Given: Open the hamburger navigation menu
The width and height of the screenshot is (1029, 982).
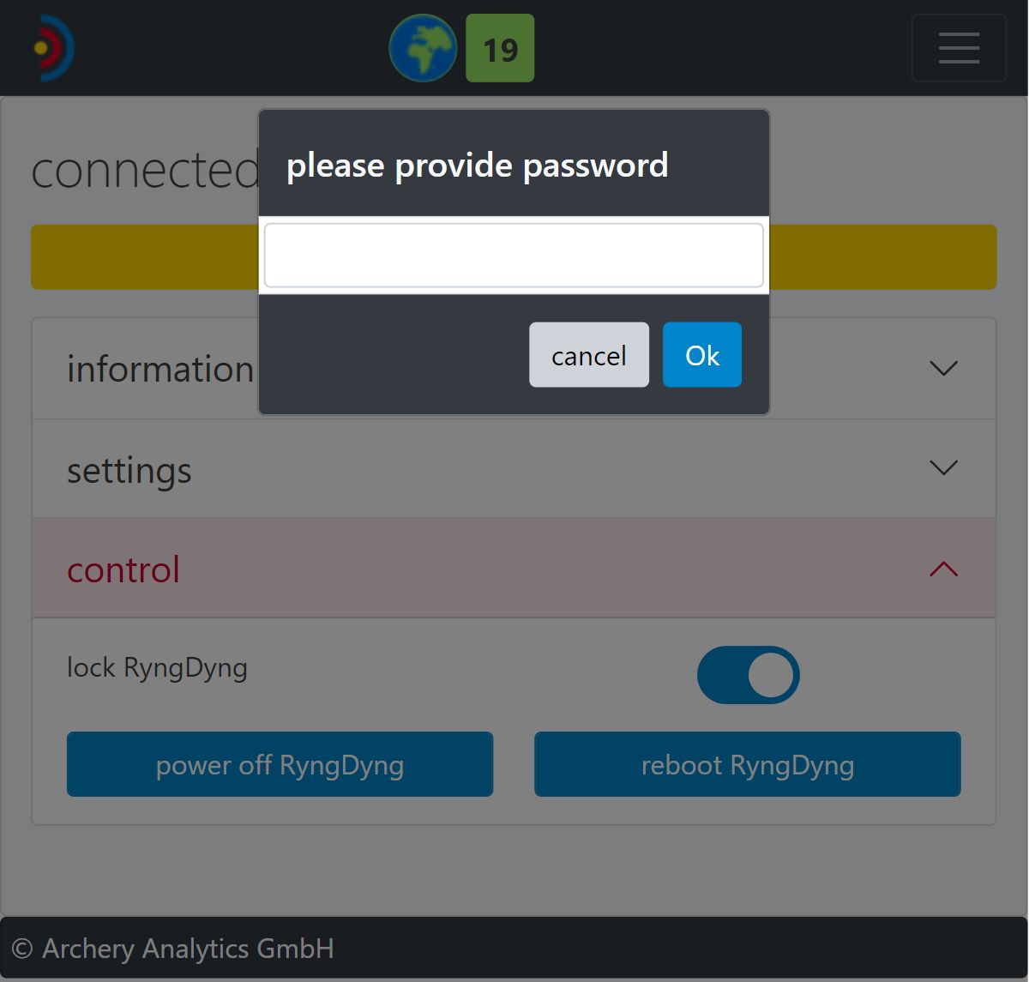Looking at the screenshot, I should 959,48.
